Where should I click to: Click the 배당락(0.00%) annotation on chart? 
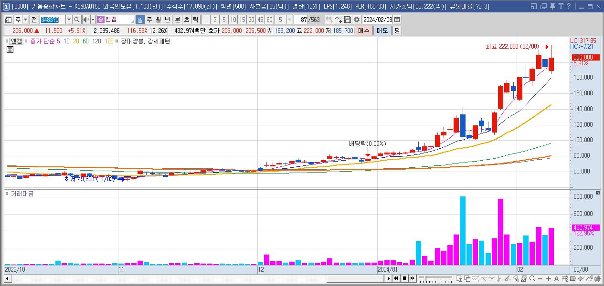tap(368, 143)
